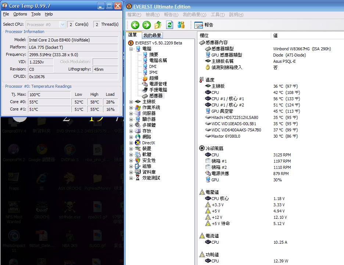Collapse the 電腦 tree node
The height and width of the screenshot is (265, 344).
131,49
